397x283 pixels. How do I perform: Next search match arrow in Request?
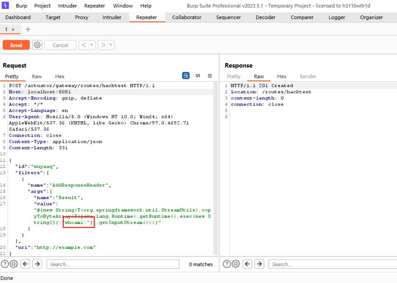pyautogui.click(x=37, y=264)
